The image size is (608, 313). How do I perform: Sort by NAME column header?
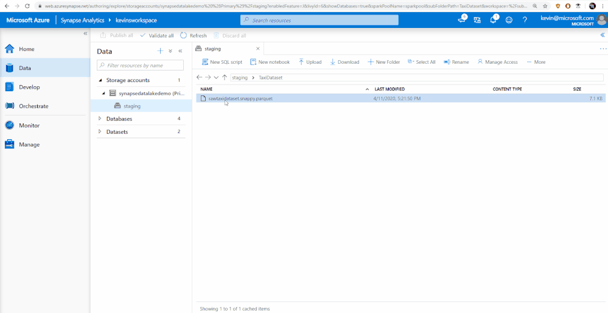206,89
